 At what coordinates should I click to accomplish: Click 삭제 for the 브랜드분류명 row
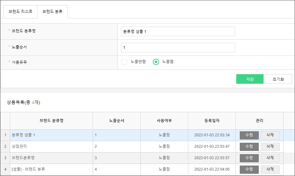pos(270,158)
